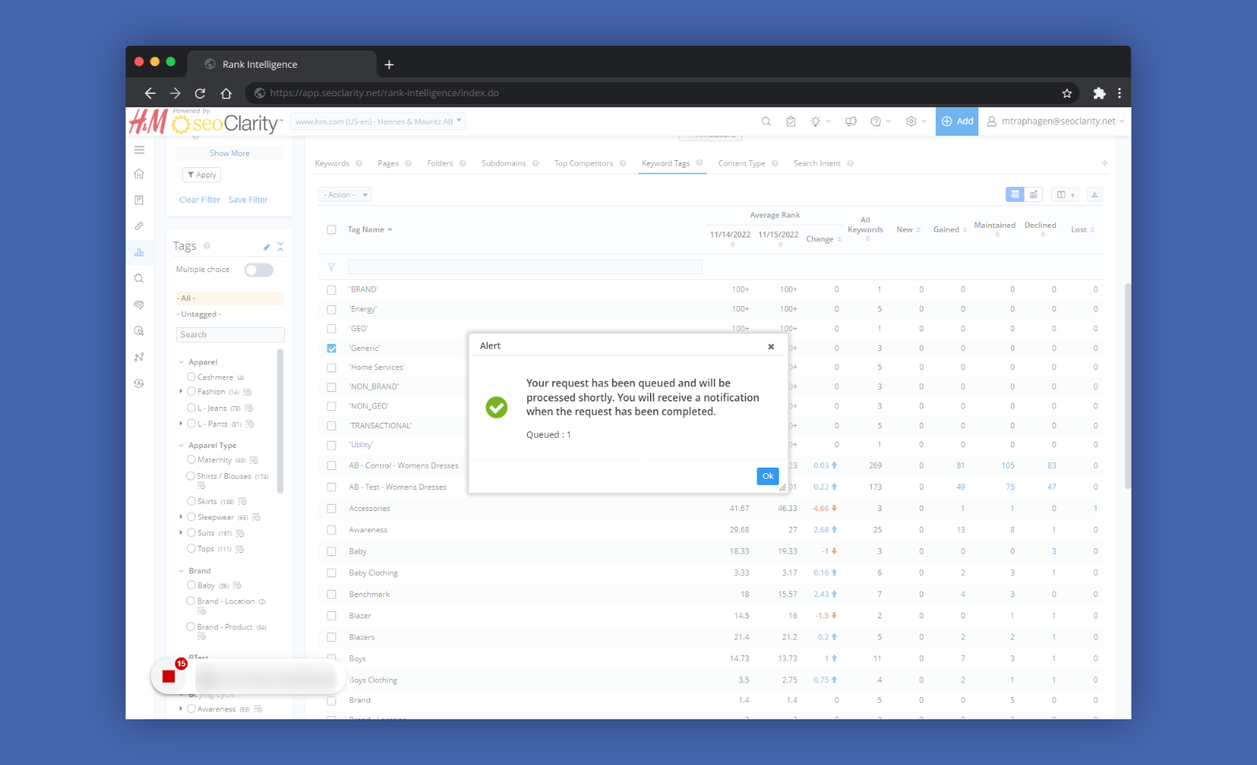The height and width of the screenshot is (765, 1257).
Task: Tick the select-all checkbox beside Tag Name
Action: 331,230
